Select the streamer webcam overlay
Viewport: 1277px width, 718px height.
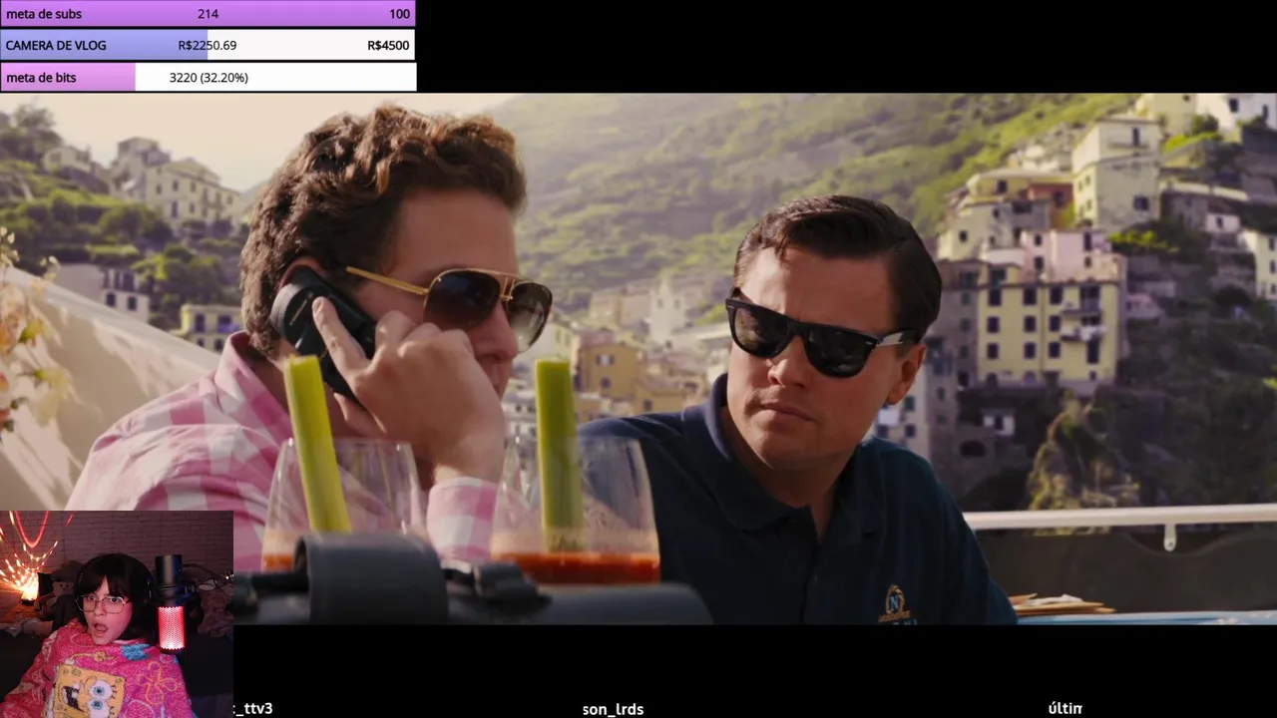tap(117, 614)
